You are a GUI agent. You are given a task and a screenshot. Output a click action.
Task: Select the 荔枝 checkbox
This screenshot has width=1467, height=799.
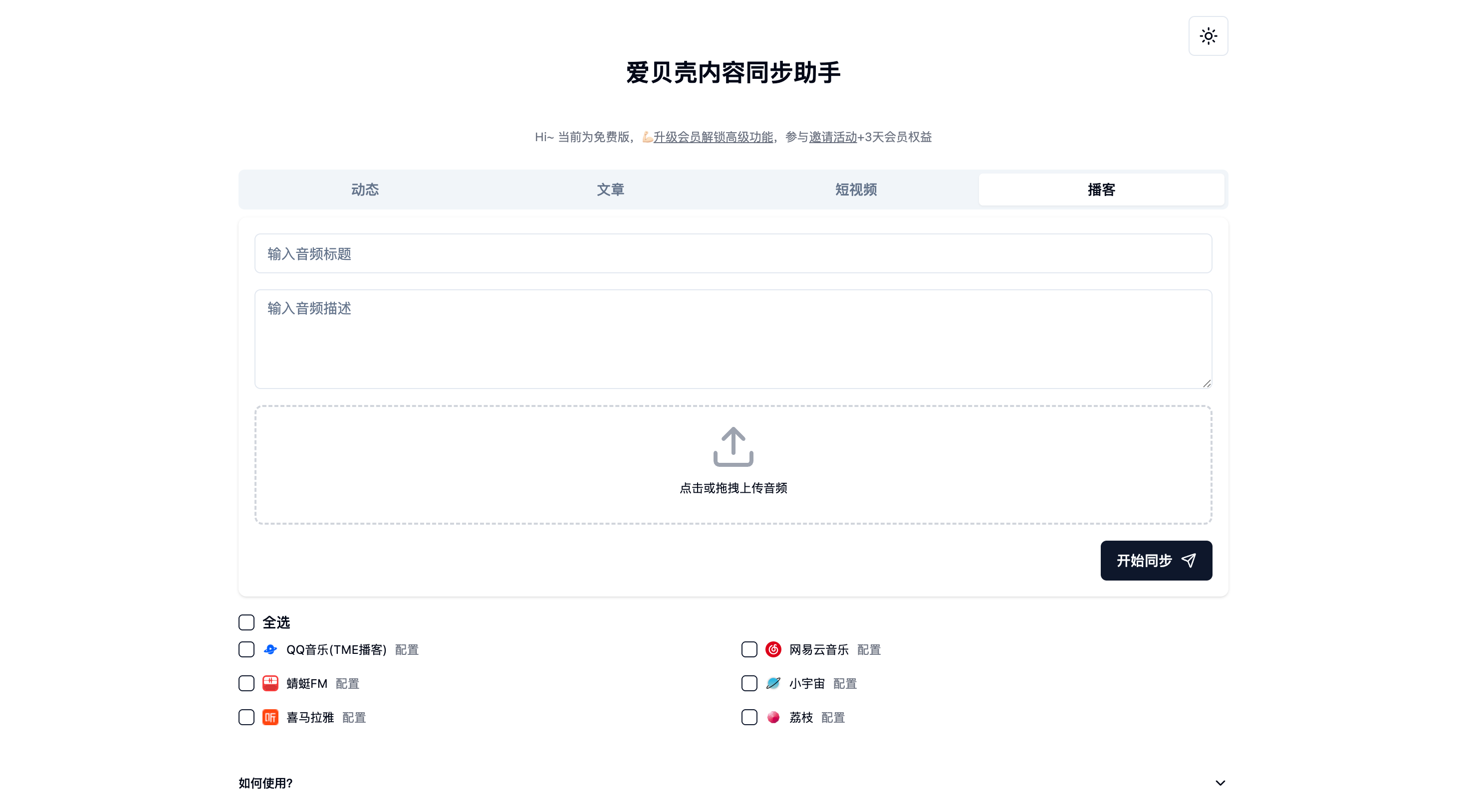point(749,717)
